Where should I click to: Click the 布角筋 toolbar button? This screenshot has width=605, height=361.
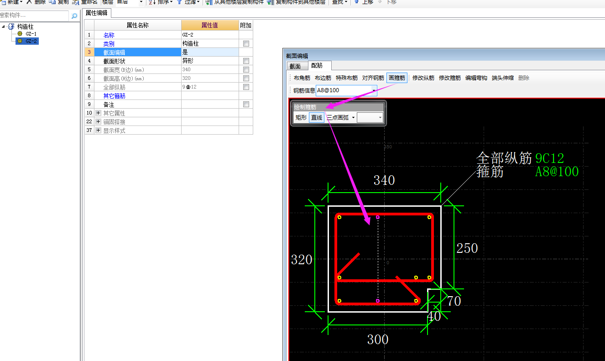click(302, 78)
